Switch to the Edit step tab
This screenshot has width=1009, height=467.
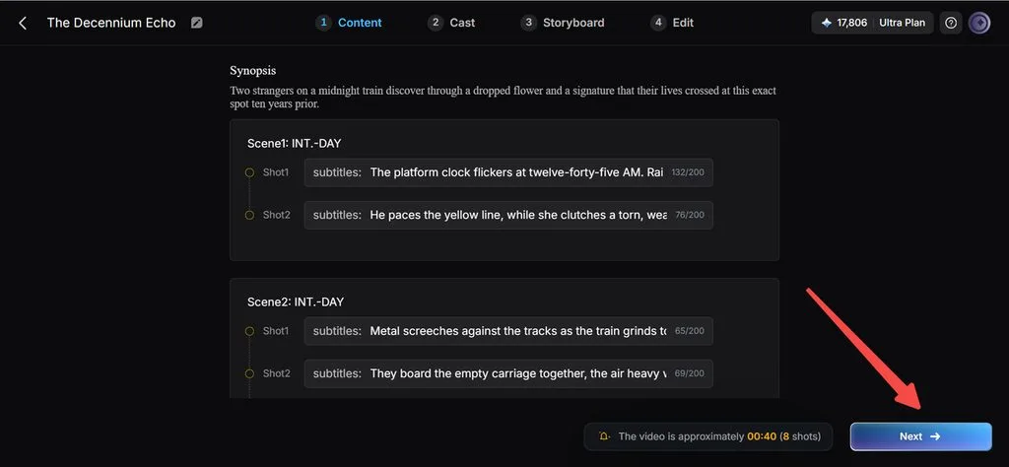click(x=672, y=23)
